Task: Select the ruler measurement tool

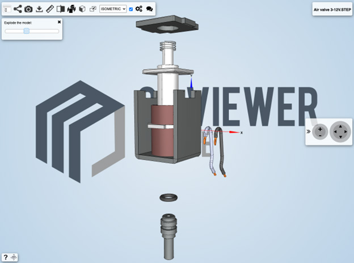Action: (50, 9)
